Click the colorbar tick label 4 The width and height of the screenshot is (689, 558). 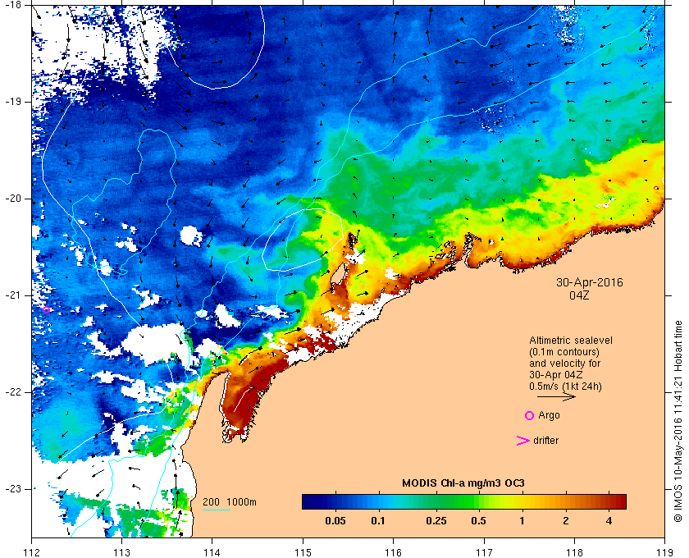tap(609, 521)
